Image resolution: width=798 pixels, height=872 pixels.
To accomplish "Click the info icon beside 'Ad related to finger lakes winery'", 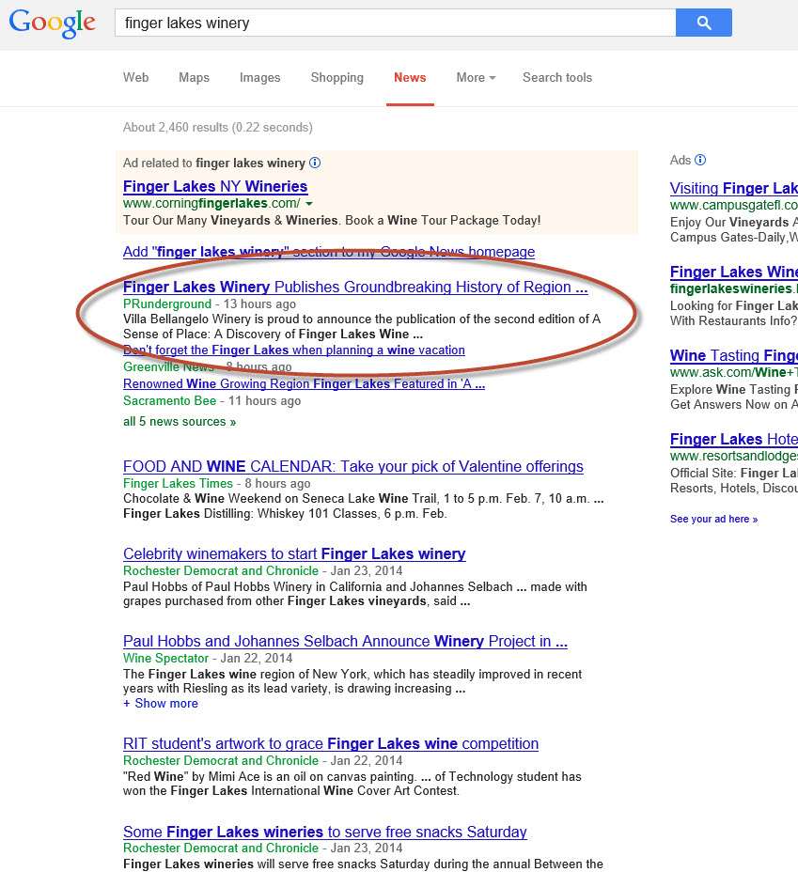I will 315,163.
